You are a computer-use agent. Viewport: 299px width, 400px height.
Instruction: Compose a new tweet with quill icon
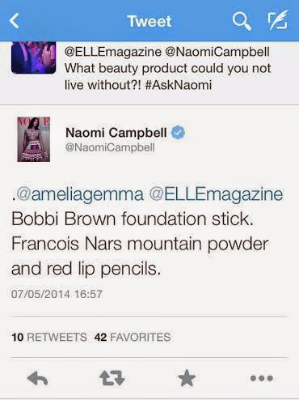pyautogui.click(x=278, y=20)
